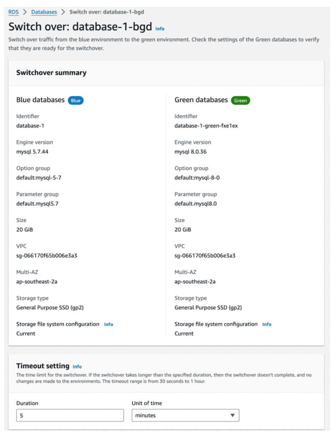Open the Databases breadcrumb link

44,12
